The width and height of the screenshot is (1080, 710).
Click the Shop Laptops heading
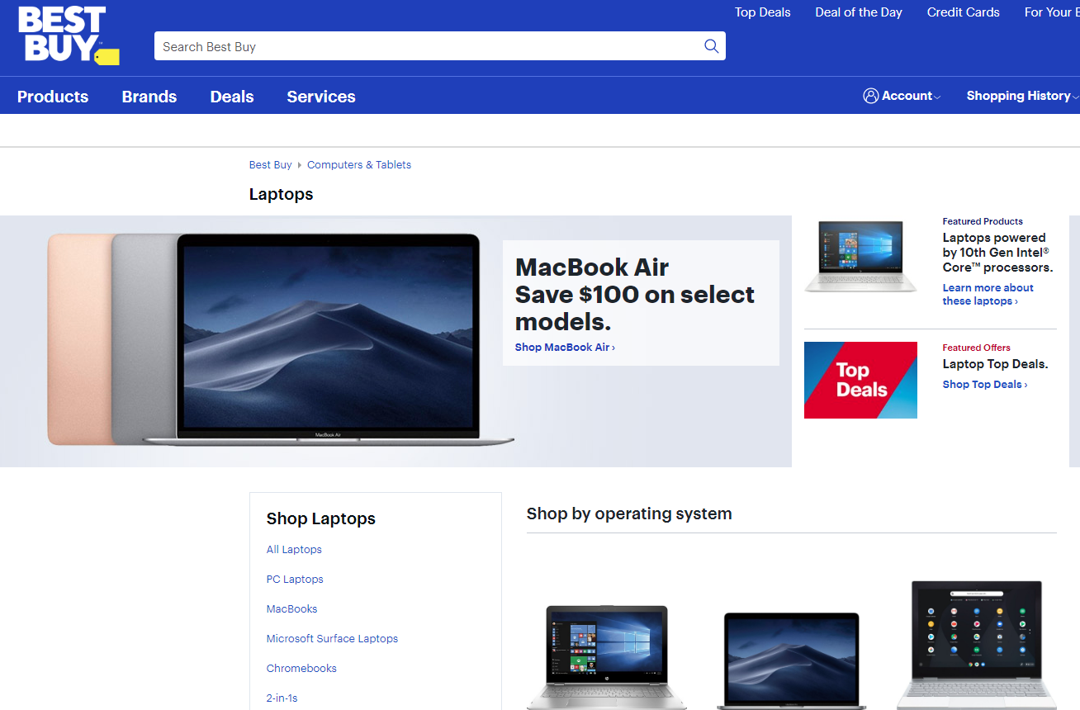(321, 518)
